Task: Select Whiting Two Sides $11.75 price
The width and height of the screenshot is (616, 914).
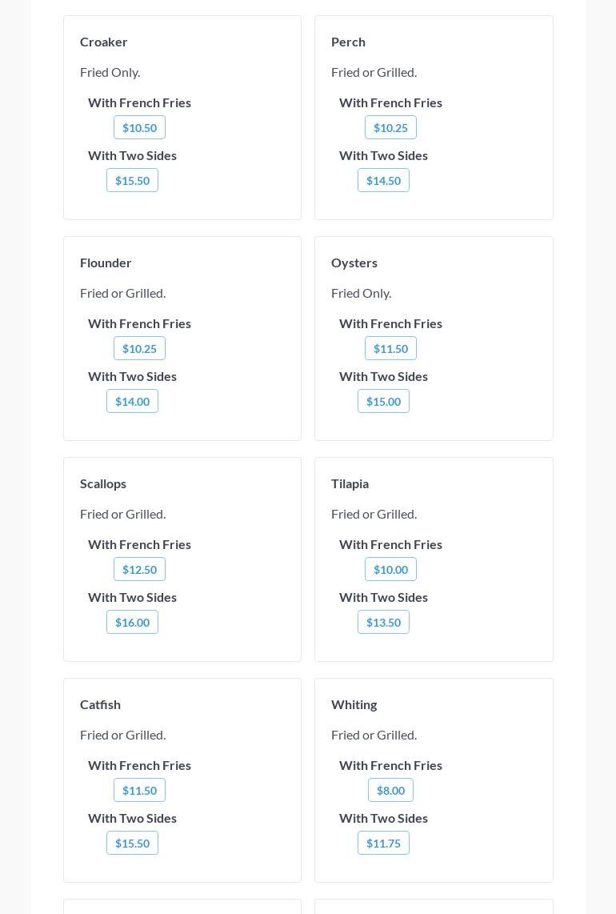Action: (383, 843)
